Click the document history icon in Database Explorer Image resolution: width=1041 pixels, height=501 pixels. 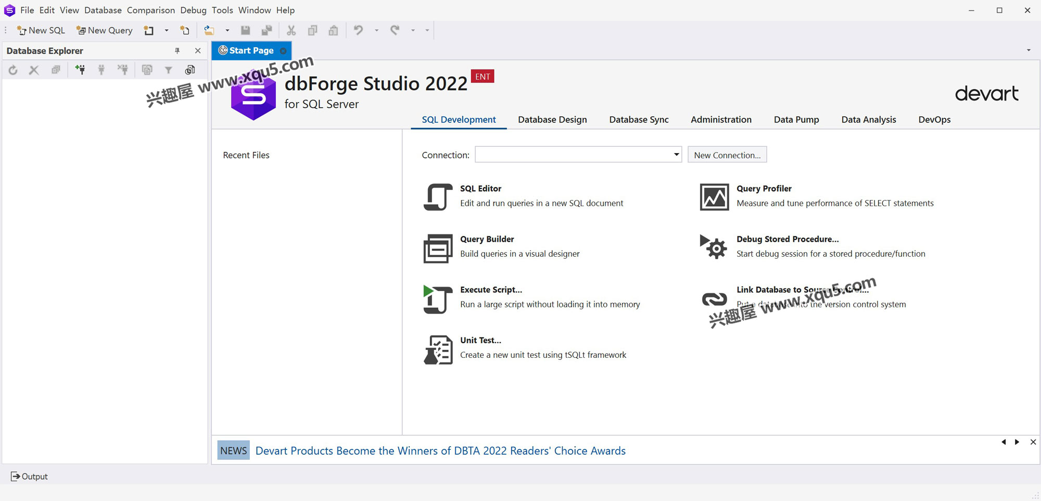tap(190, 70)
